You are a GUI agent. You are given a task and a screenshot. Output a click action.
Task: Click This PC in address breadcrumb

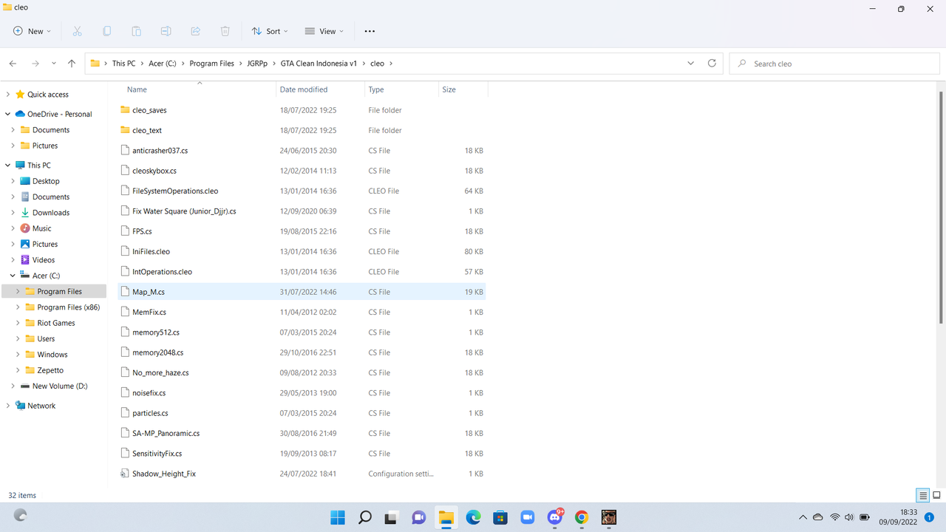(x=124, y=64)
